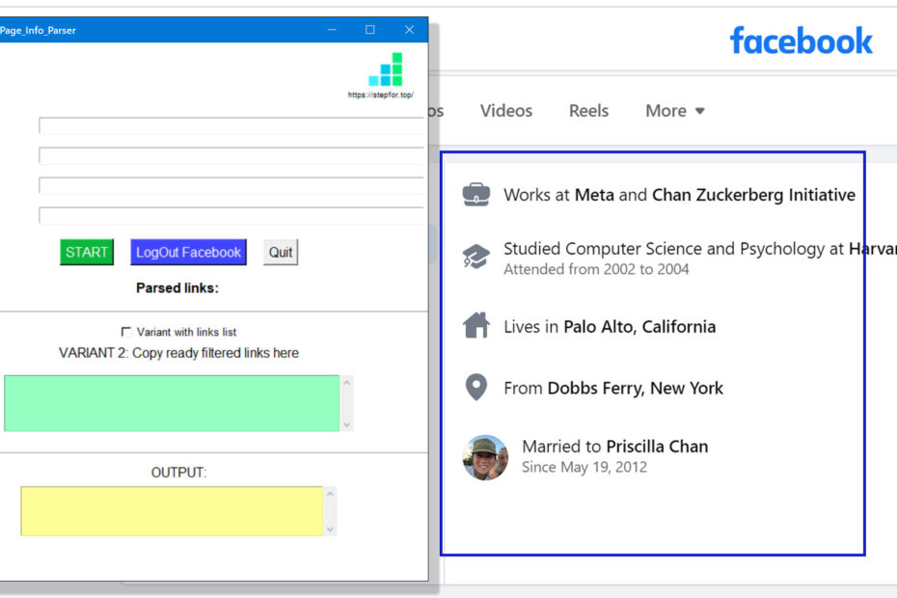
Task: Enable the Variant with links list checkbox
Action: (x=125, y=332)
